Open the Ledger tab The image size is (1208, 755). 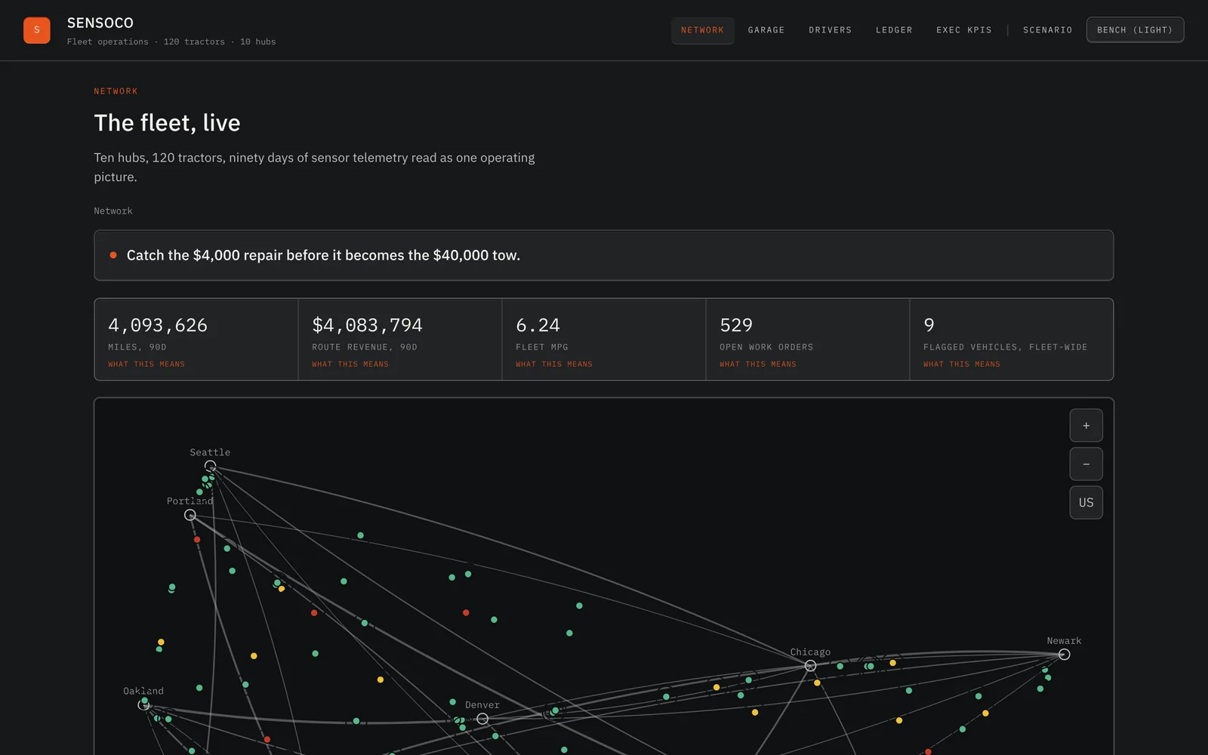coord(894,30)
